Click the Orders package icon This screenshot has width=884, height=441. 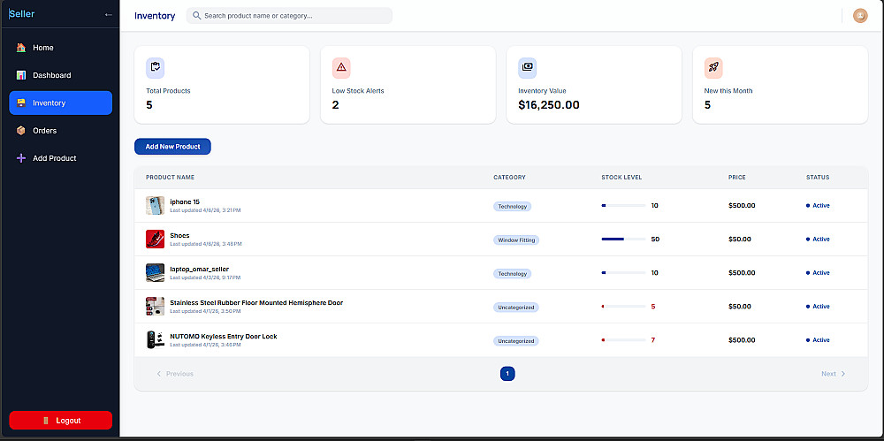pyautogui.click(x=21, y=130)
